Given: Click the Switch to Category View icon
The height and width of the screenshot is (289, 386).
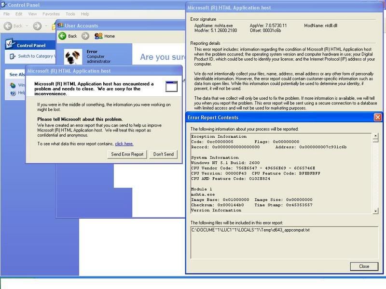Looking at the screenshot, I should click(12, 56).
